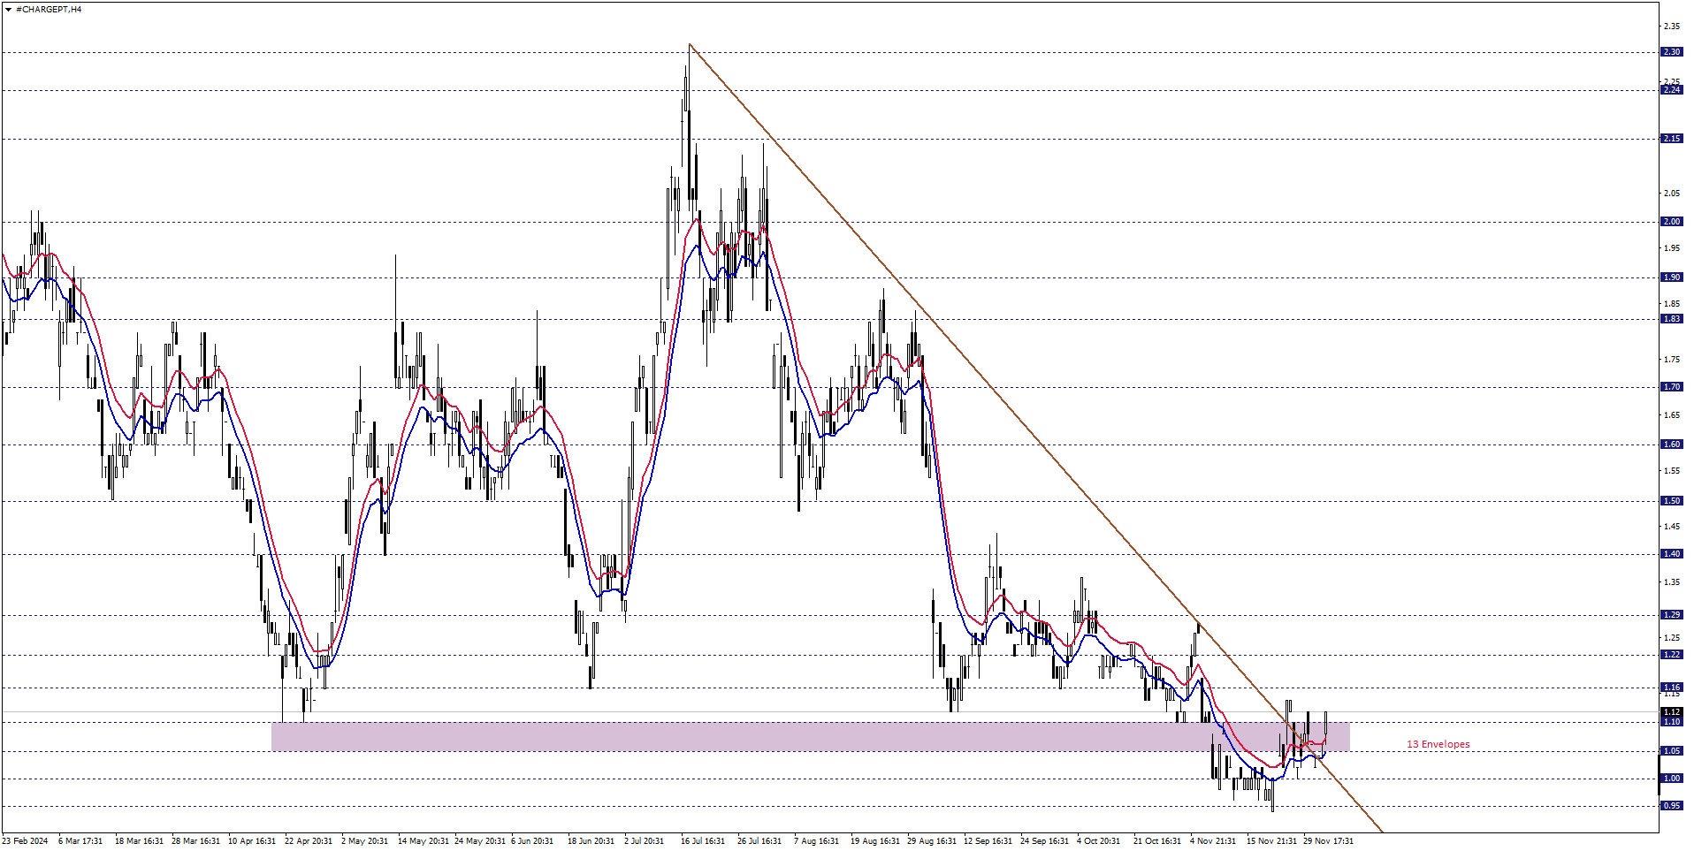Click the 2.15 price level label
Viewport: 1694px width, 851px height.
[x=1671, y=139]
